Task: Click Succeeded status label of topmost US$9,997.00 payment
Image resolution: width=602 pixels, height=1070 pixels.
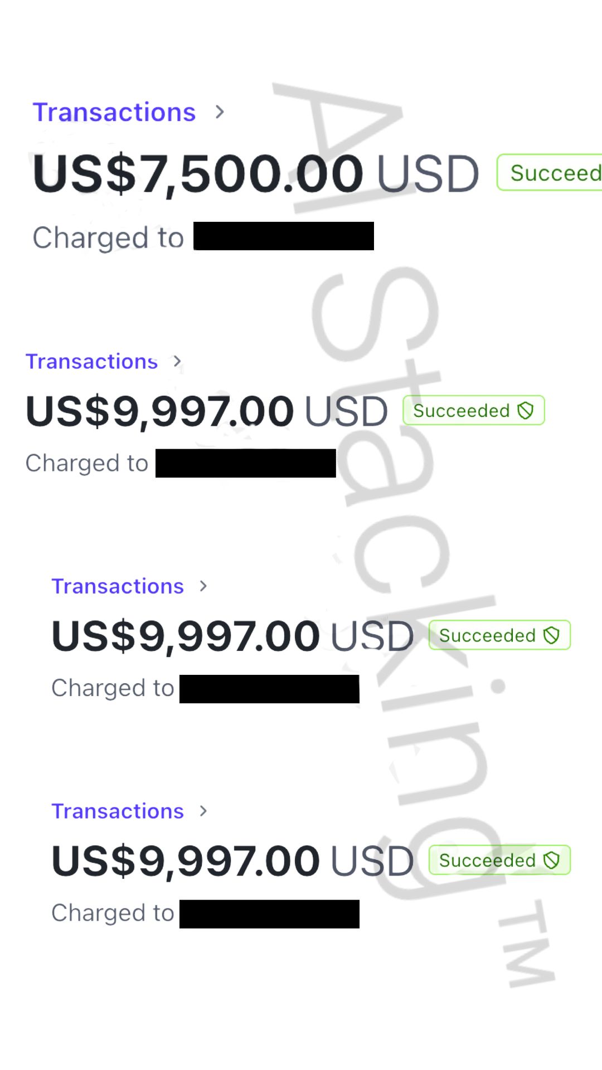Action: point(461,411)
